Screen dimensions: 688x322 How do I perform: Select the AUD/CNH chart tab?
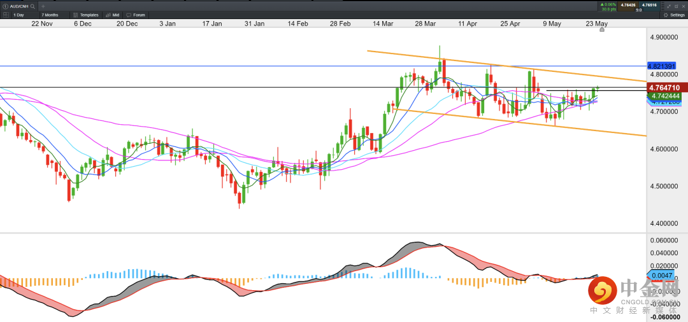15,6
